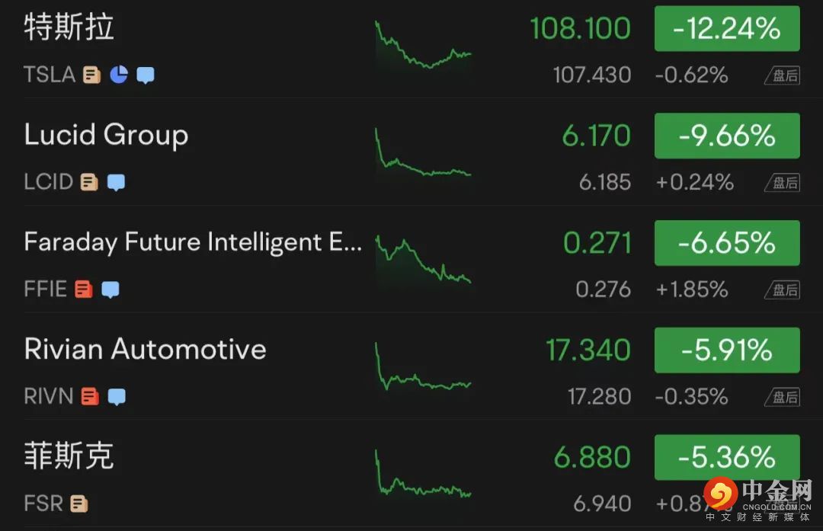Open the chat bubble icon beside FFIE

point(110,289)
